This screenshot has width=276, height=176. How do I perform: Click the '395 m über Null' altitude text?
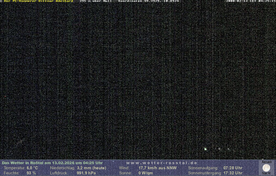tap(95, 1)
